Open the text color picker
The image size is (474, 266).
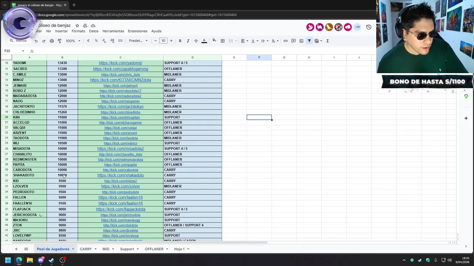[x=204, y=41]
